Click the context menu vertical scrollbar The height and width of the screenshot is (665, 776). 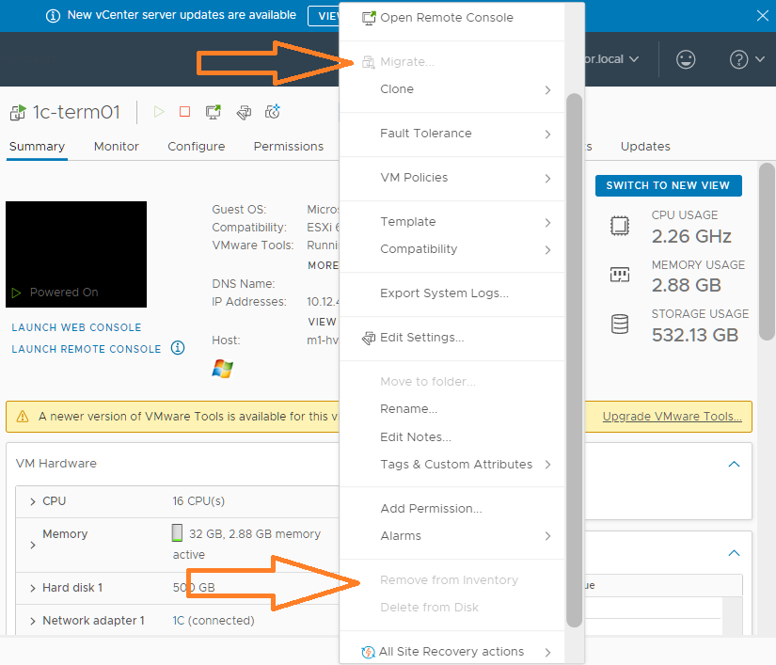point(574,360)
